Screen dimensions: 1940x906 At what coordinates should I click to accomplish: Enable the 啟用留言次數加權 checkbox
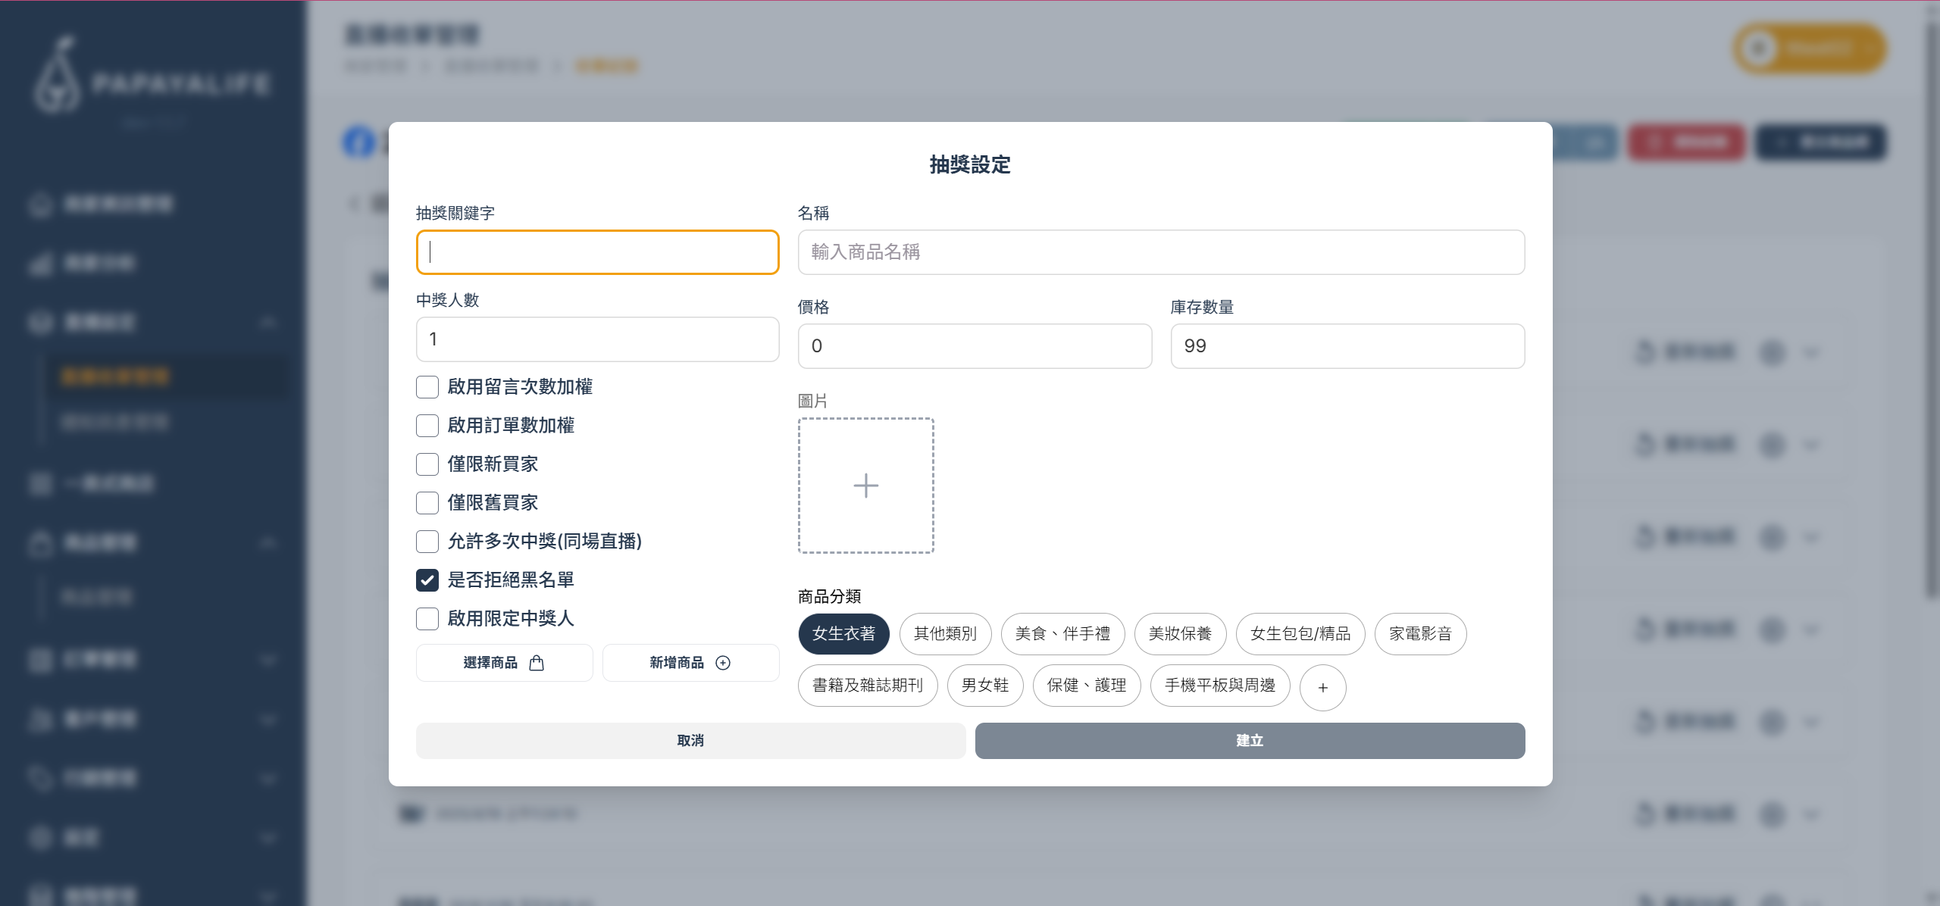(x=427, y=387)
